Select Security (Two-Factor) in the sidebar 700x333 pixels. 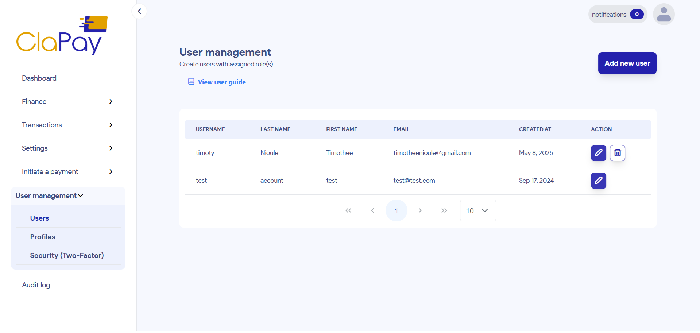[67, 255]
